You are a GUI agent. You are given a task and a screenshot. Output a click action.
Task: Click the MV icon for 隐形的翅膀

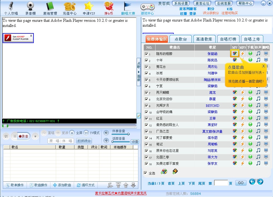(x=235, y=53)
